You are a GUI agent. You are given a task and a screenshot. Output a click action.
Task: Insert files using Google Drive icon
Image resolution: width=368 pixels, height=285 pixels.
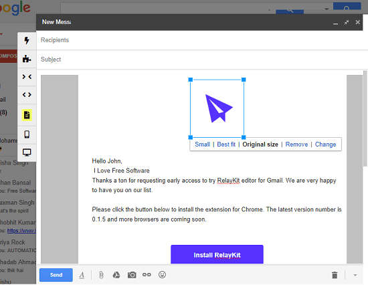point(116,275)
